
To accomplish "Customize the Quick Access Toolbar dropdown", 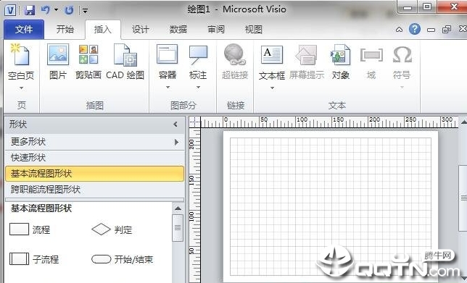I will click(85, 11).
